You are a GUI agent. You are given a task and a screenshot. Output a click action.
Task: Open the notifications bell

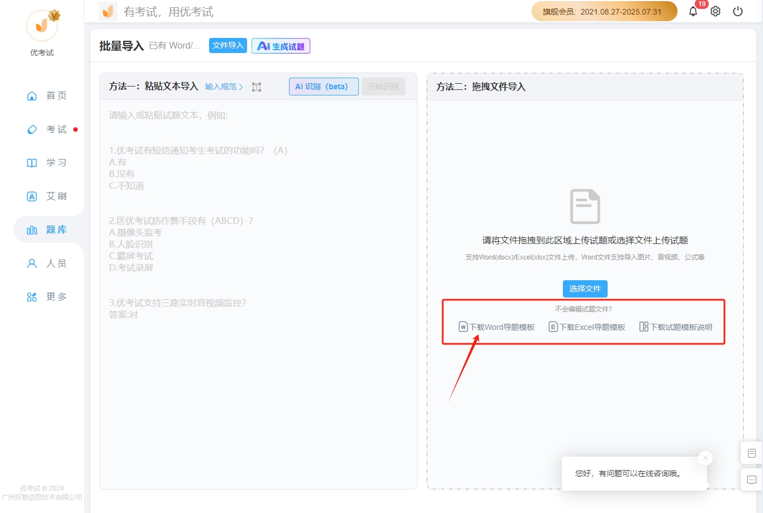point(693,11)
